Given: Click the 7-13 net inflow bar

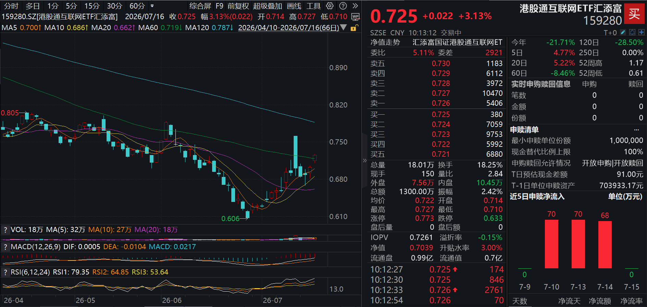Looking at the screenshot, I should [578, 244].
